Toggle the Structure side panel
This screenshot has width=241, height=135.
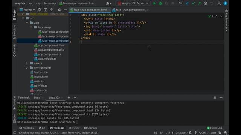point(14,32)
